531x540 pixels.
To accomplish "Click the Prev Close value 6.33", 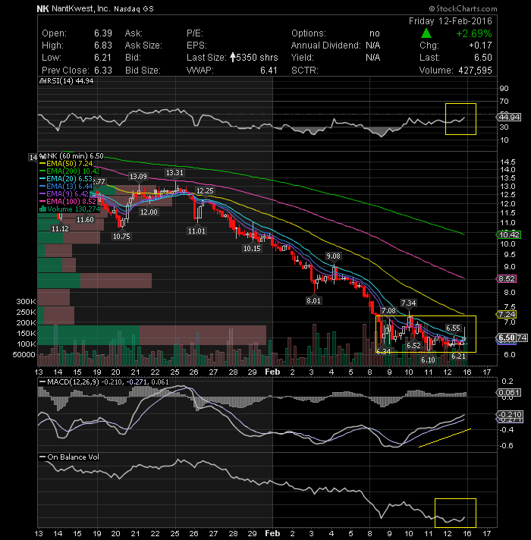I will pos(103,71).
